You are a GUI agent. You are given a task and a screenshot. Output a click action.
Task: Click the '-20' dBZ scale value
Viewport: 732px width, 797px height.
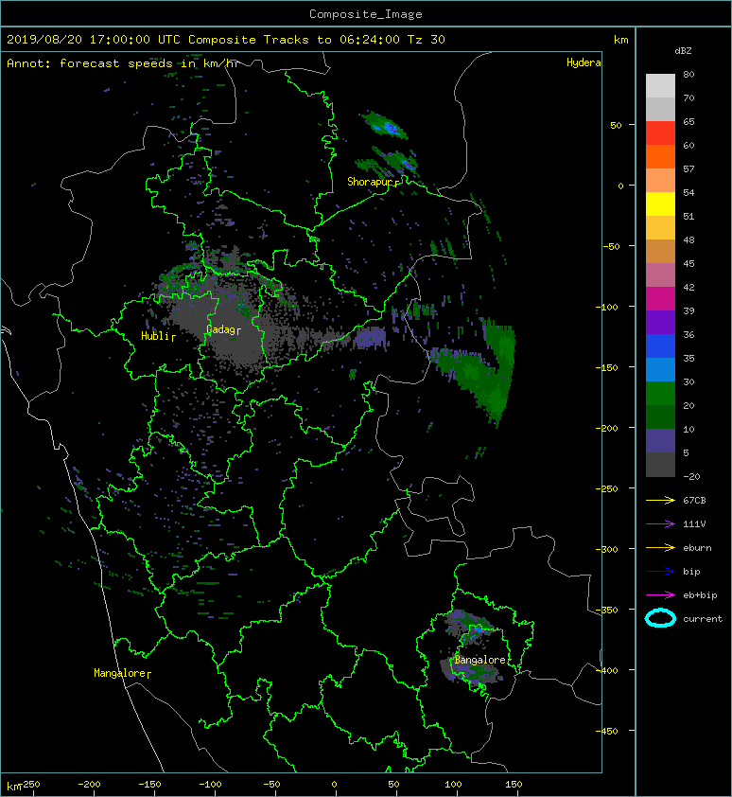(x=691, y=477)
